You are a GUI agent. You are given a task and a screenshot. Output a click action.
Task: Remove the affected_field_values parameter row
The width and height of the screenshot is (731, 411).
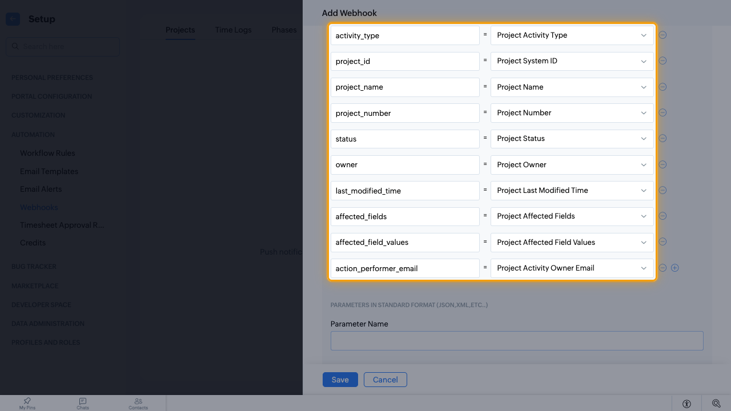tap(662, 242)
